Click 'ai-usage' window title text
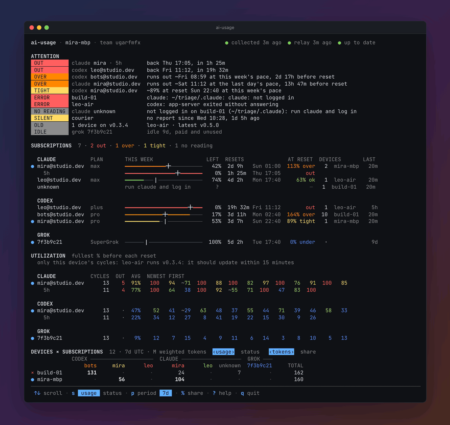 coord(225,28)
